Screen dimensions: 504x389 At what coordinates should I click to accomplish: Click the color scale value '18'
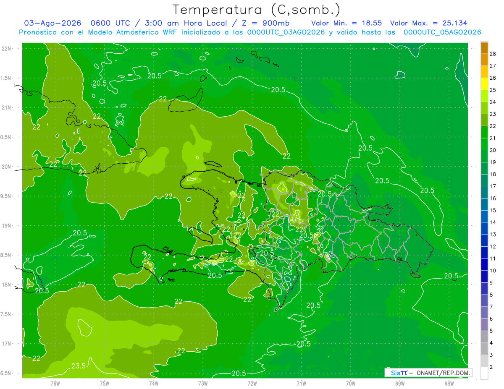[x=493, y=174]
